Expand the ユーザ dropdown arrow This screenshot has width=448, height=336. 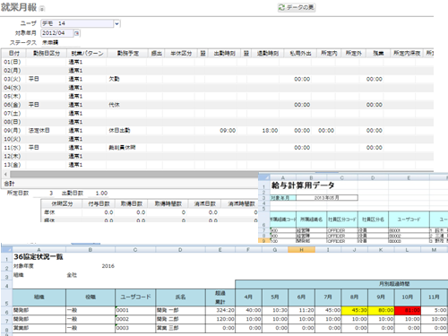[x=117, y=23]
